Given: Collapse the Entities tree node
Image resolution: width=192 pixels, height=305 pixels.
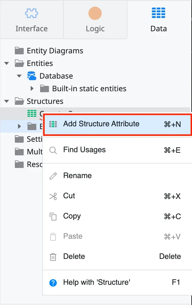Looking at the screenshot, I should (7, 63).
